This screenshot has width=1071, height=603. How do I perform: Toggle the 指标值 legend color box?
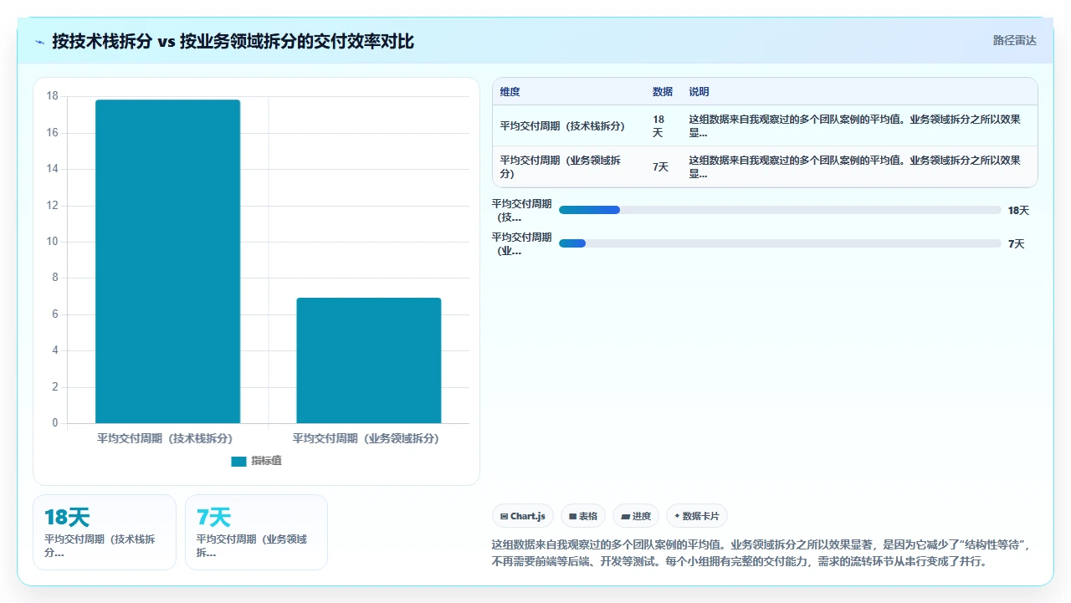pyautogui.click(x=238, y=461)
